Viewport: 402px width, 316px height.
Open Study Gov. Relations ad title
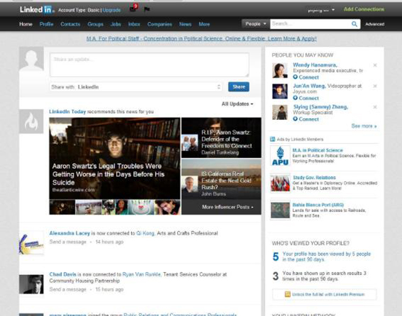(314, 178)
